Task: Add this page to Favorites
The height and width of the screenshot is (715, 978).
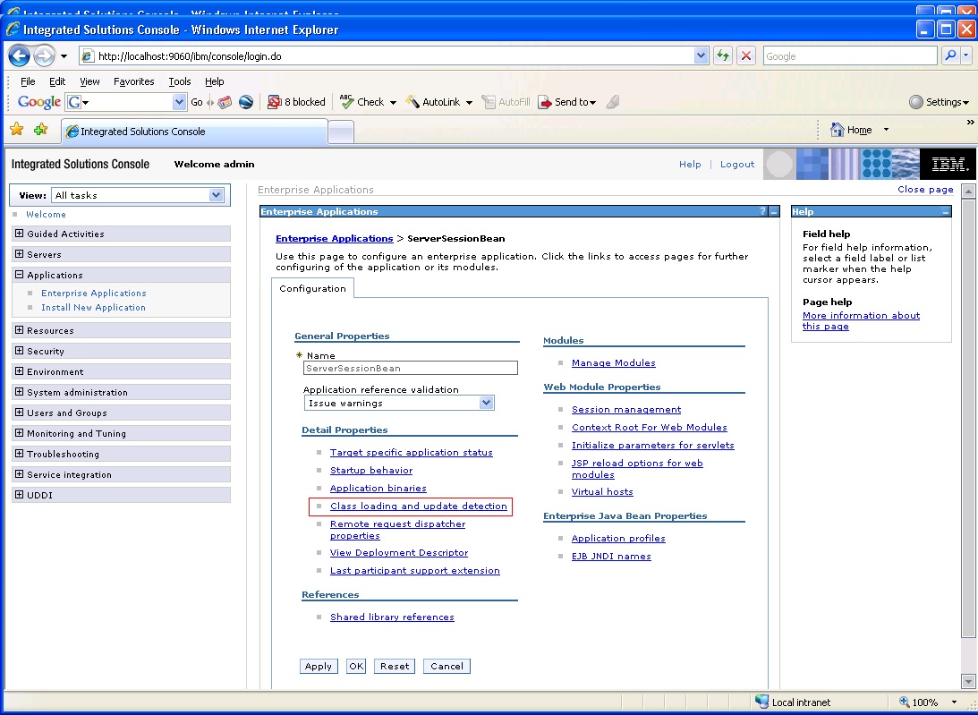Action: [39, 130]
